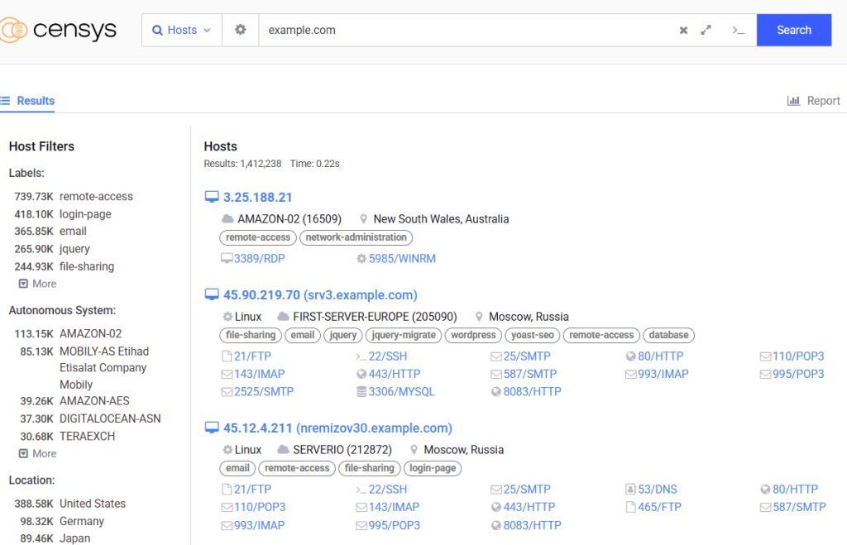Image resolution: width=847 pixels, height=545 pixels.
Task: Open the Hosts search type dropdown
Action: 182,31
